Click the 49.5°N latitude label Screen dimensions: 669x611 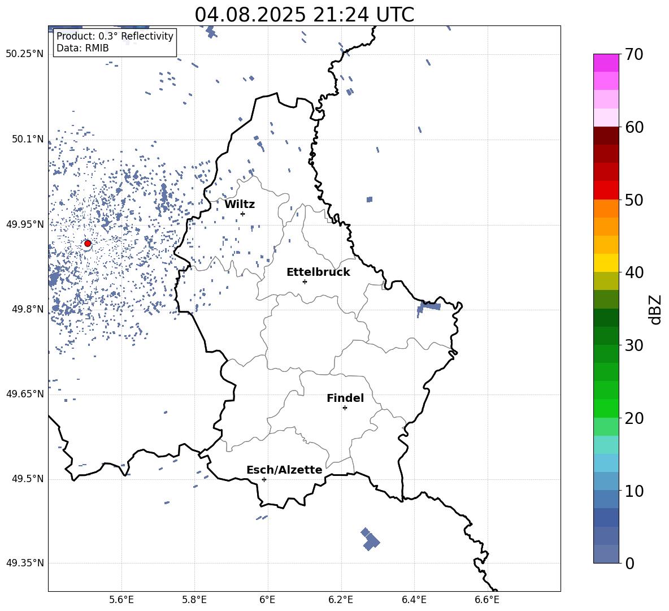[28, 479]
